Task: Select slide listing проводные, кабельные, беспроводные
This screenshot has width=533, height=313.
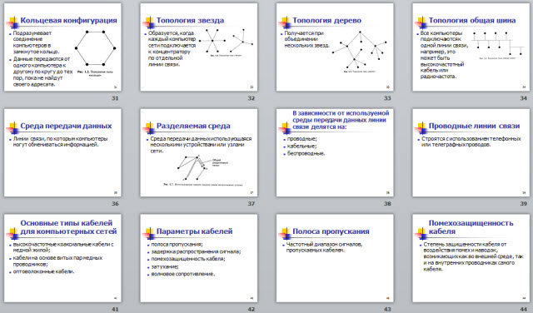Action: pos(335,152)
